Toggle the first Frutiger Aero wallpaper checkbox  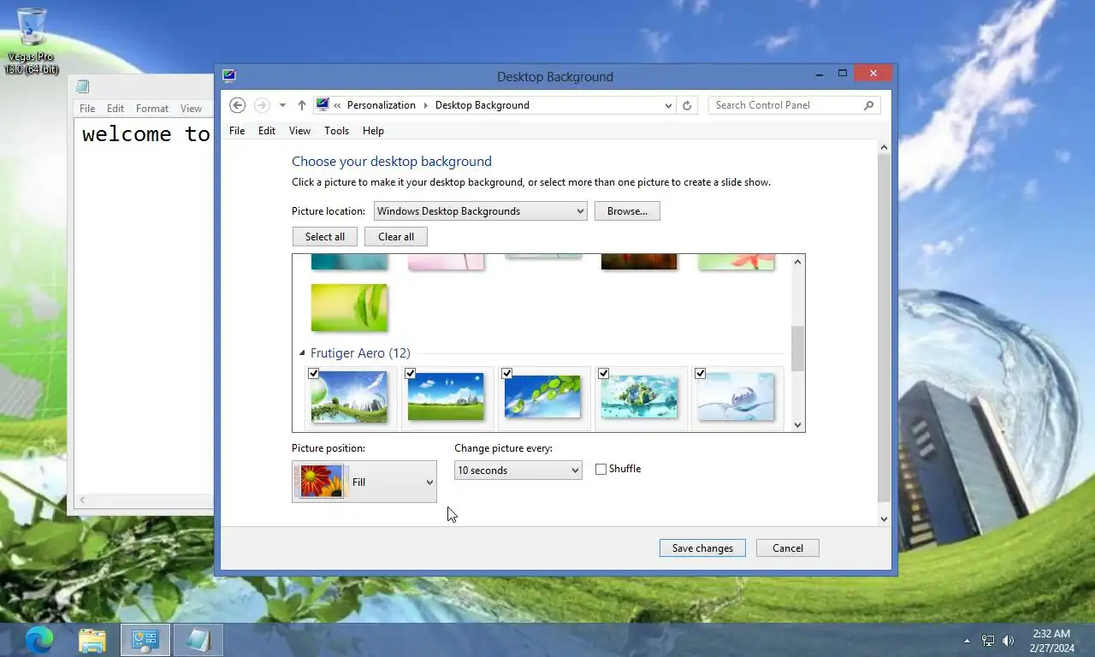tap(313, 374)
